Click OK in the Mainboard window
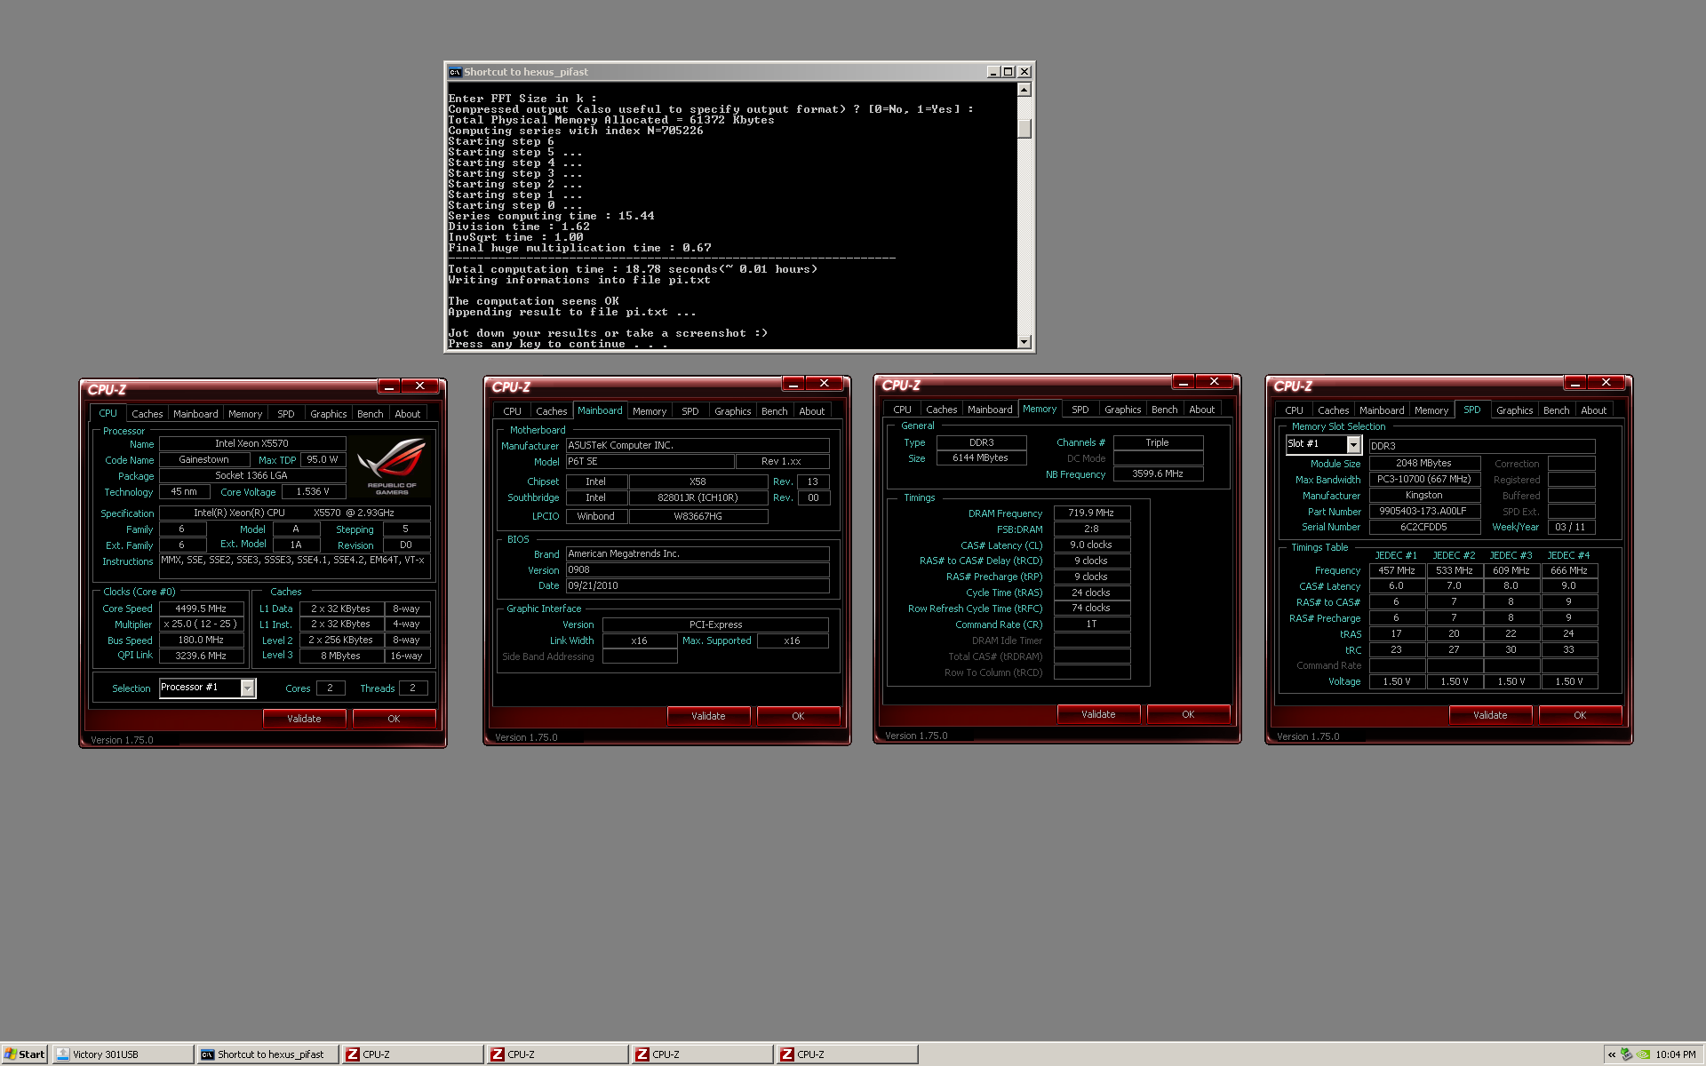 (x=798, y=716)
